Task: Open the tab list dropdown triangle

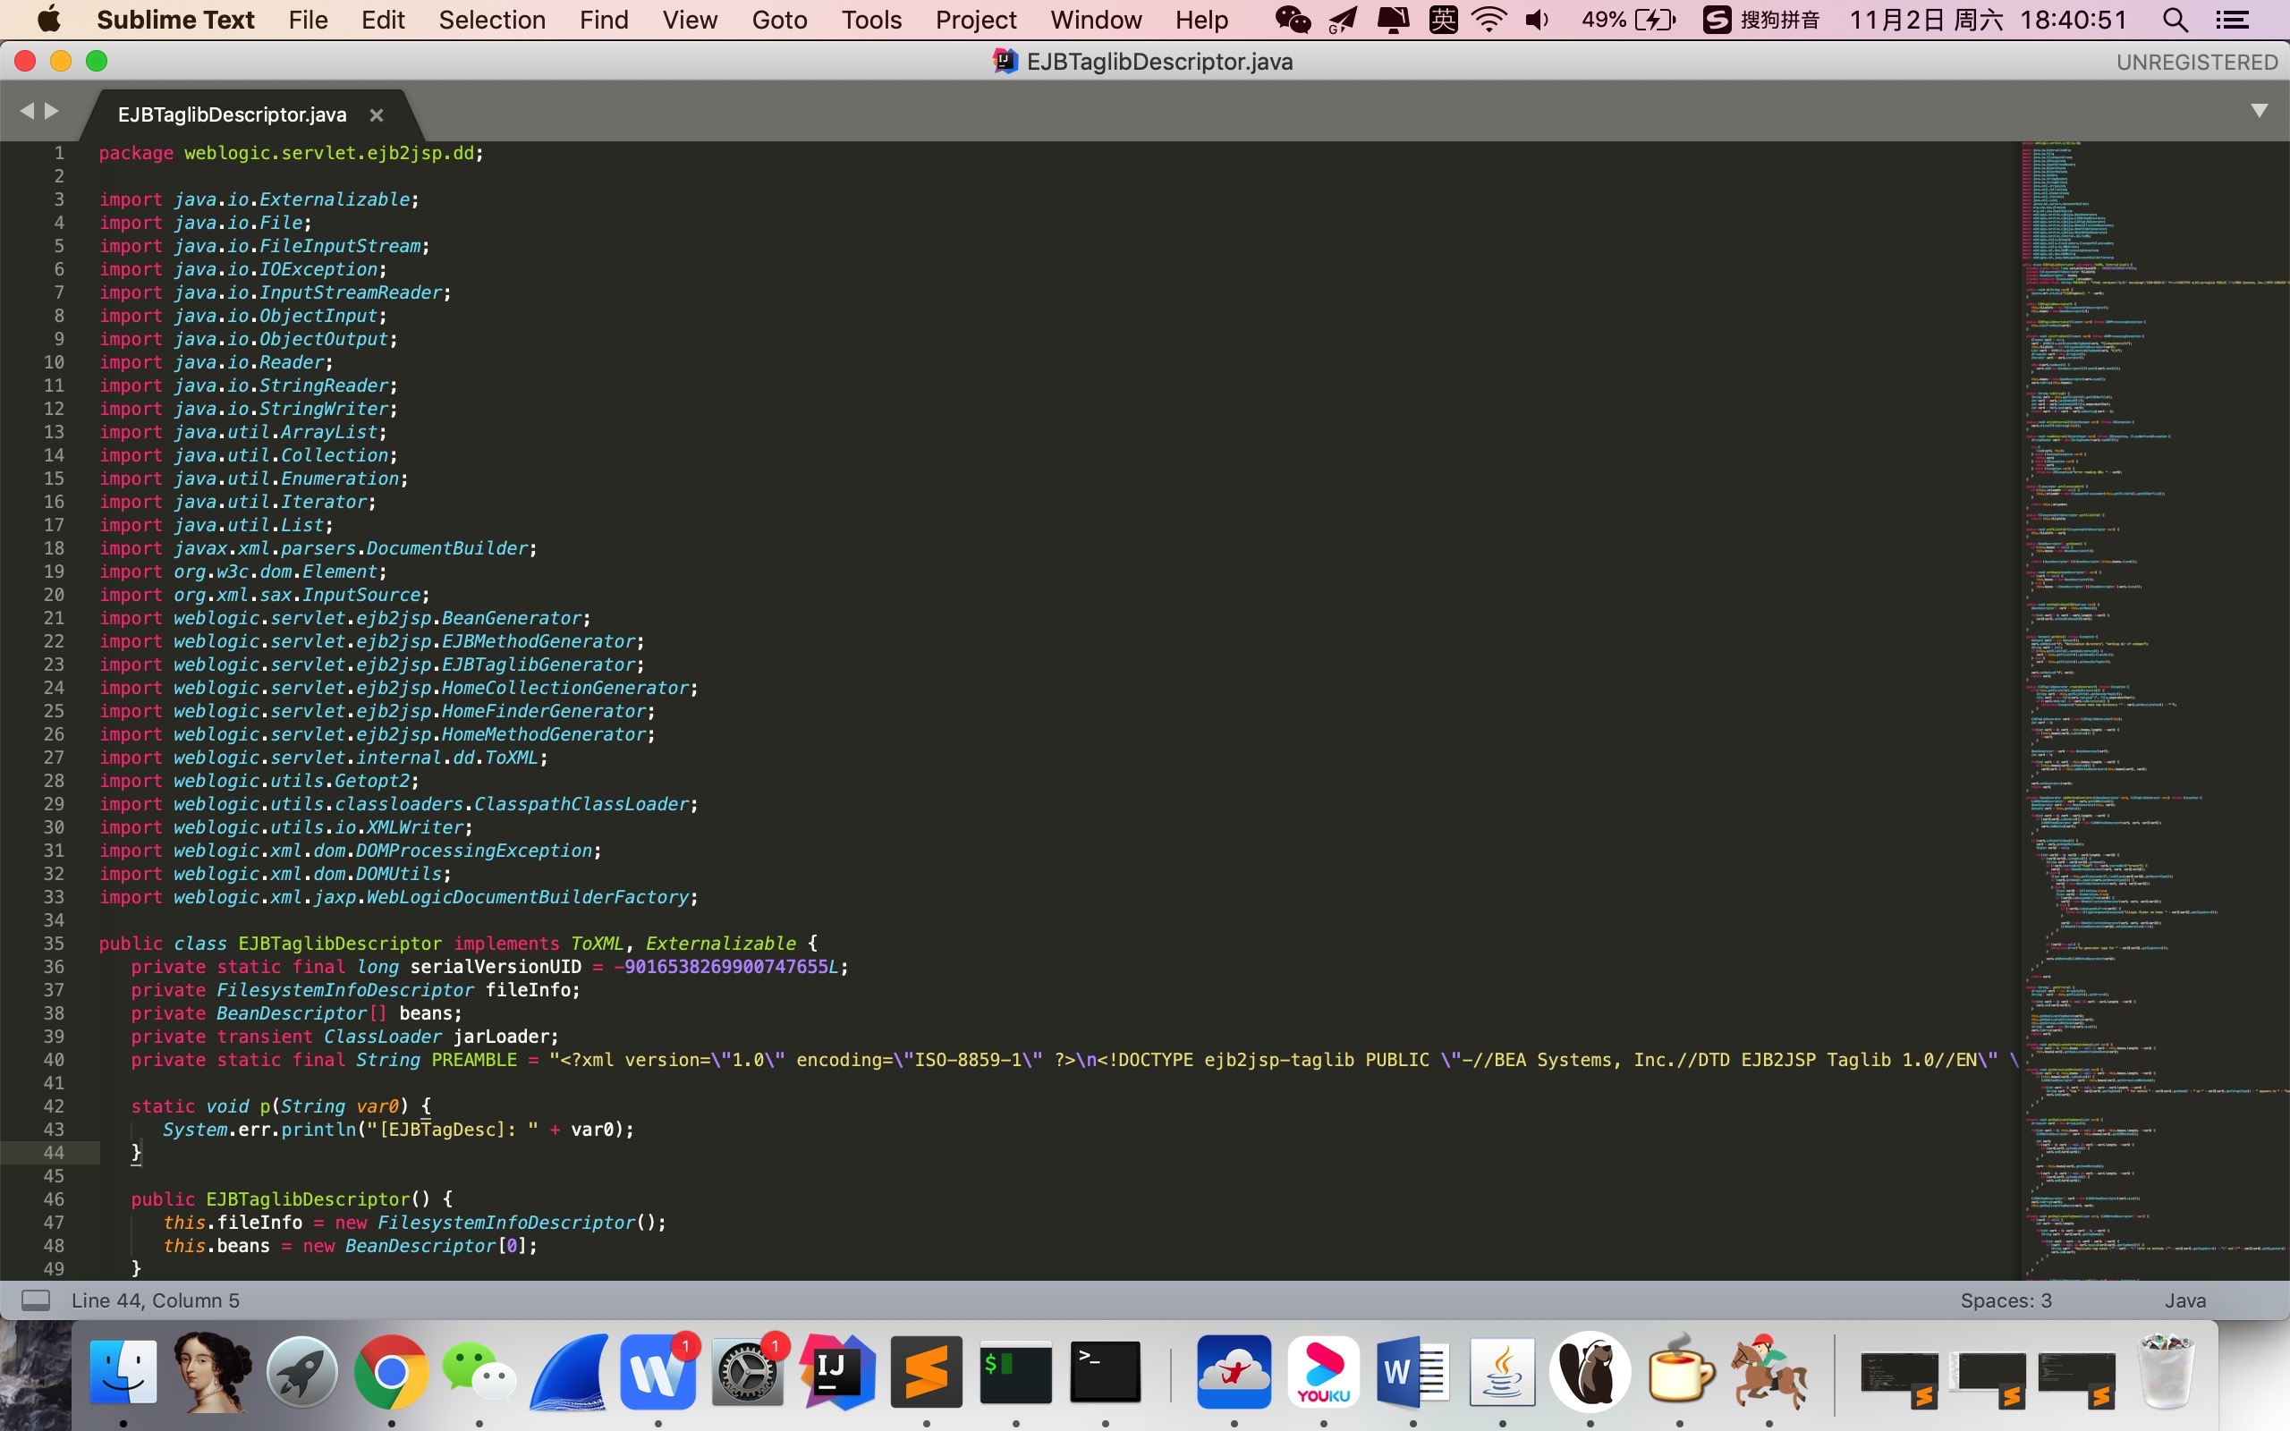Action: pyautogui.click(x=2259, y=111)
